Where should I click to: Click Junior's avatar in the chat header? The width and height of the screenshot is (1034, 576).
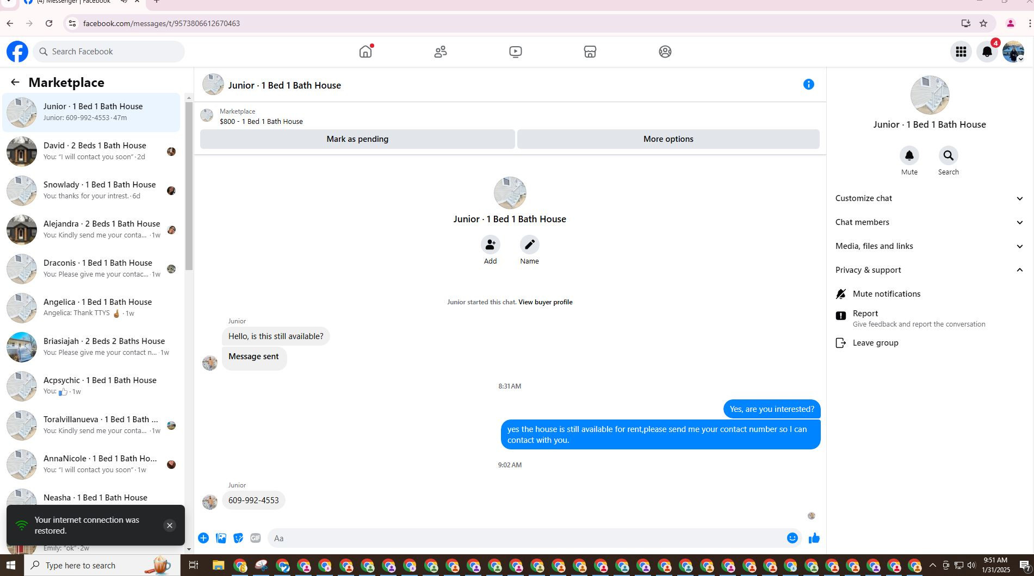point(213,85)
